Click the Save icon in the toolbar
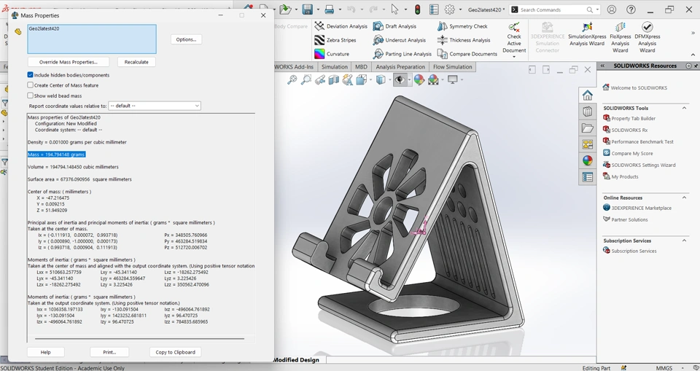This screenshot has width=700, height=371. (307, 9)
